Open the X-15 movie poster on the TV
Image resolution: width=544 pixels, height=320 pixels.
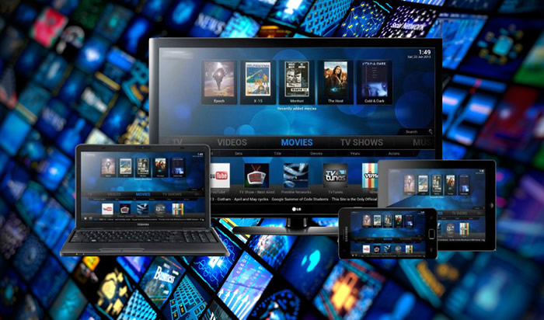pos(258,79)
